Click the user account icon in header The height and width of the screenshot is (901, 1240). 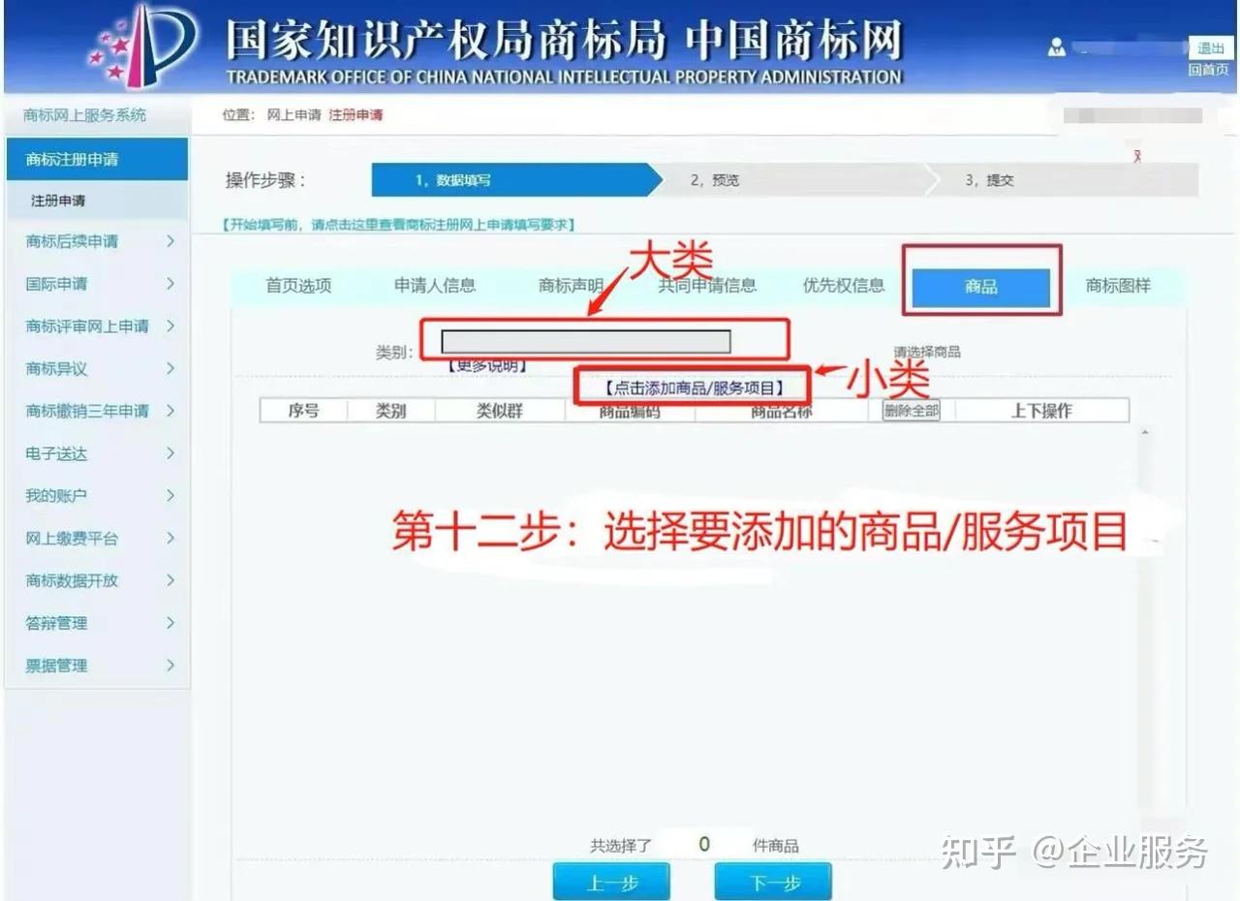1057,48
